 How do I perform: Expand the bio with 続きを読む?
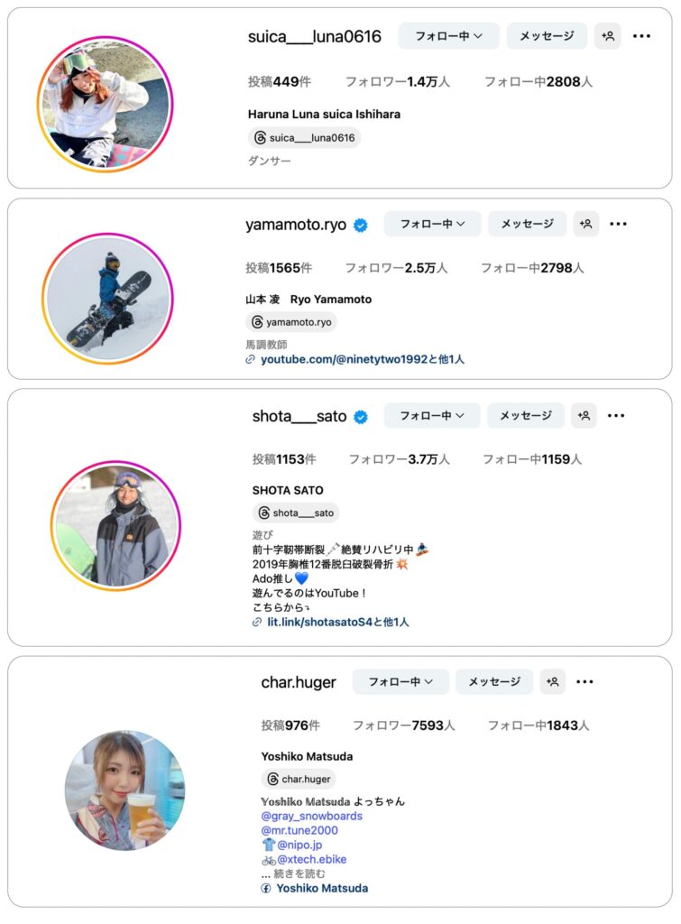point(299,873)
